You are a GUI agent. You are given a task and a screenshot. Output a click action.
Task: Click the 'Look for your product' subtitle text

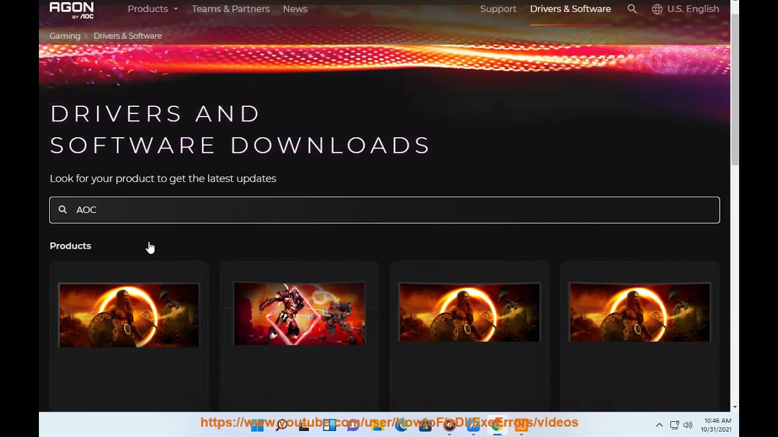(163, 178)
